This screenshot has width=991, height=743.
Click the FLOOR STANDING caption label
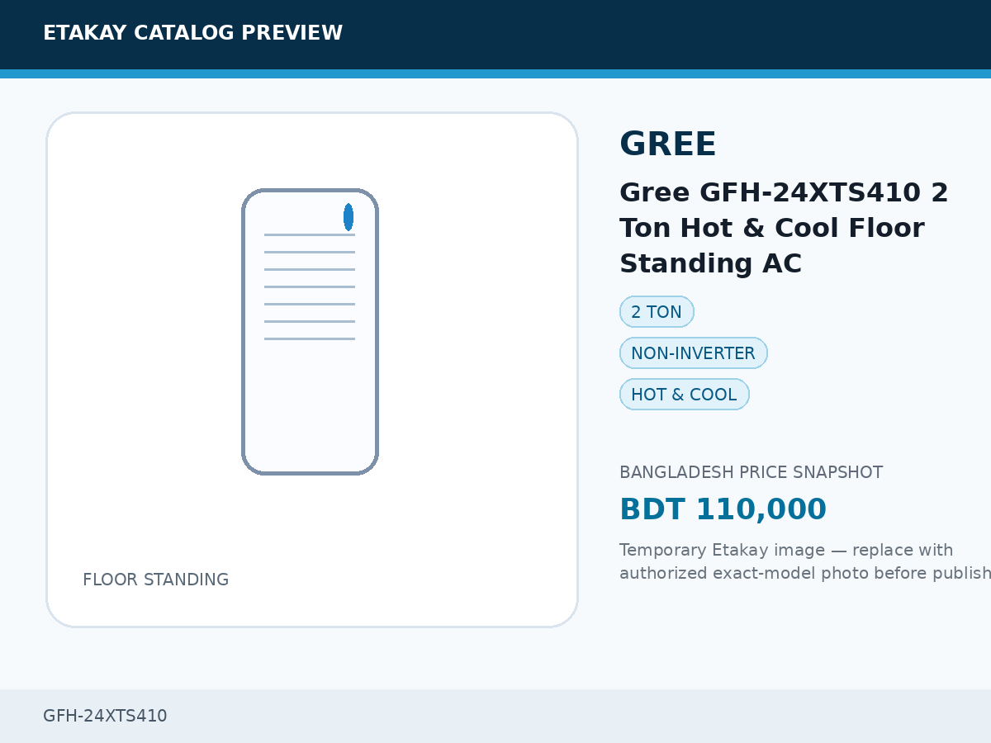(x=155, y=580)
